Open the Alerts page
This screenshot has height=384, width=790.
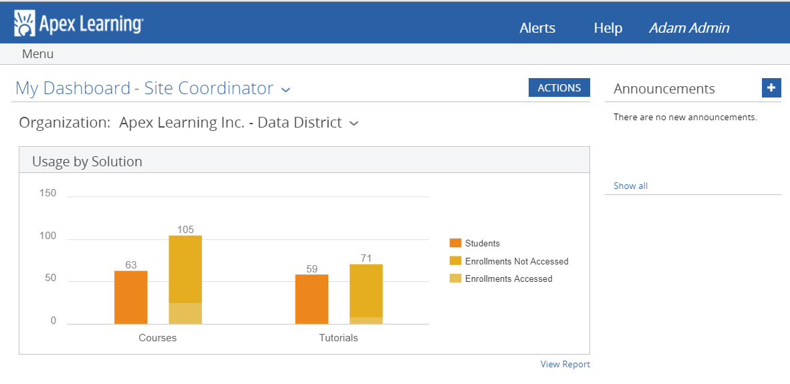(x=537, y=28)
